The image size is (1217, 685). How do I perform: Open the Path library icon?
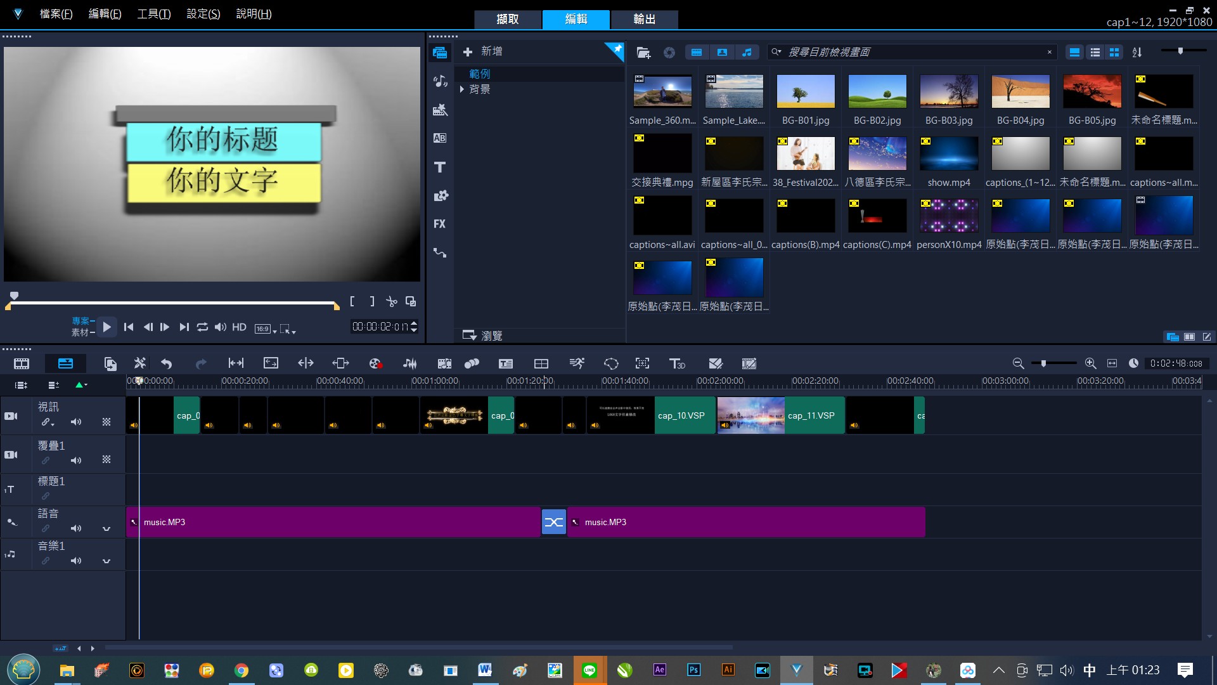click(440, 252)
